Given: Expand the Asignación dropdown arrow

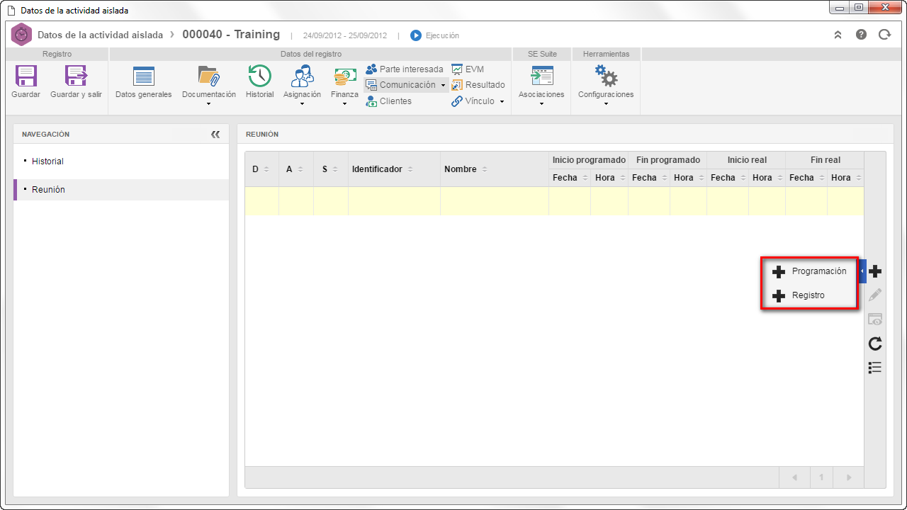Looking at the screenshot, I should (303, 104).
